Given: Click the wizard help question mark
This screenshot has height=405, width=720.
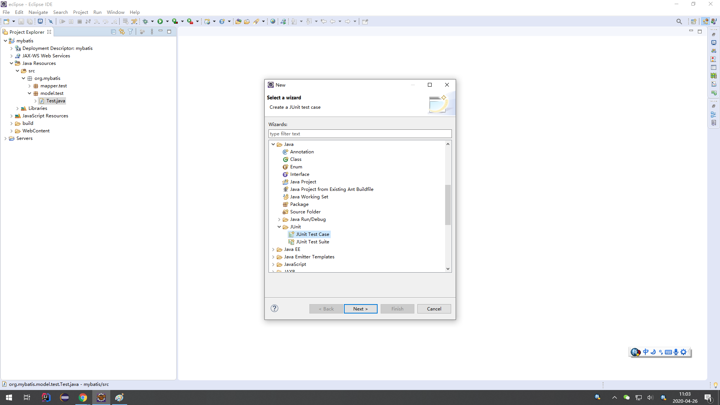Looking at the screenshot, I should click(274, 308).
